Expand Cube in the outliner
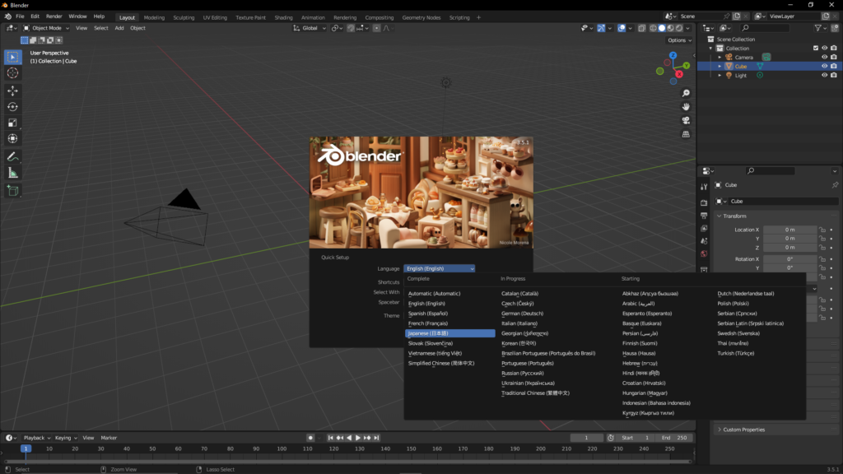843x474 pixels. [720, 66]
